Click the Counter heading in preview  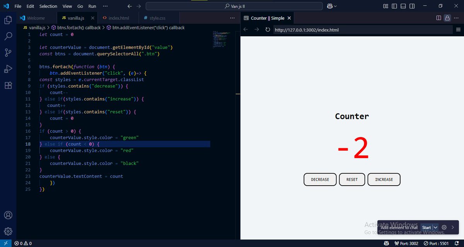coord(352,116)
